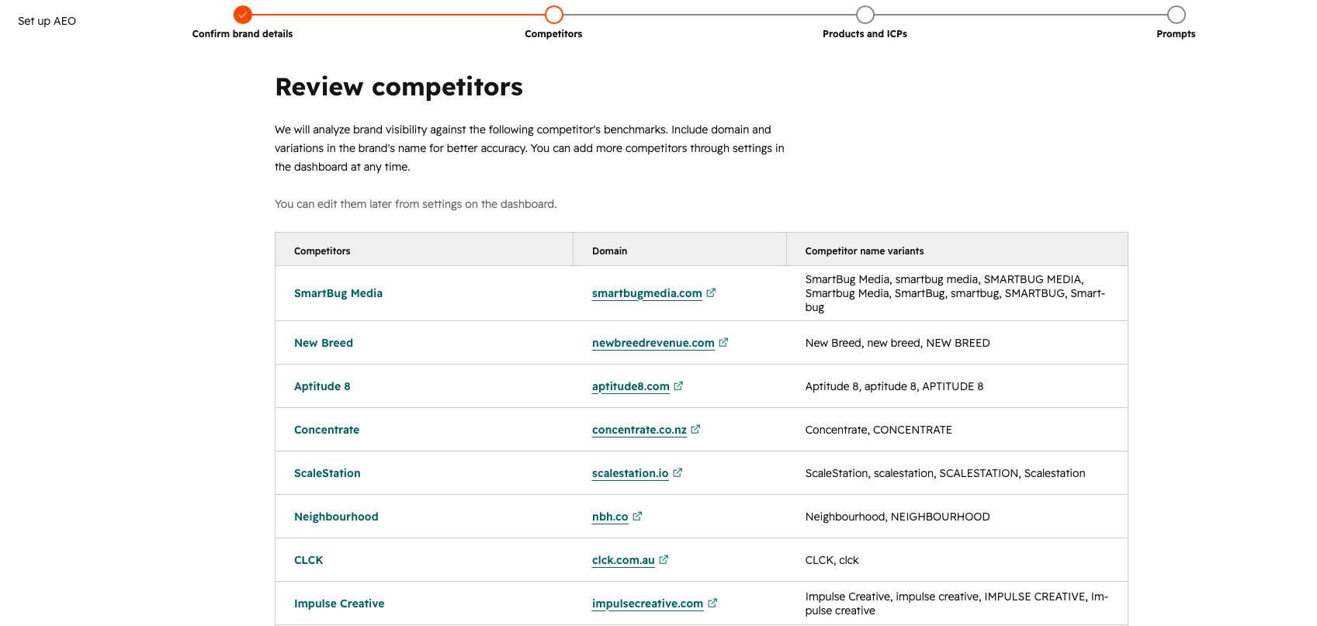Click external link icon beside nbh.co

[x=637, y=516]
